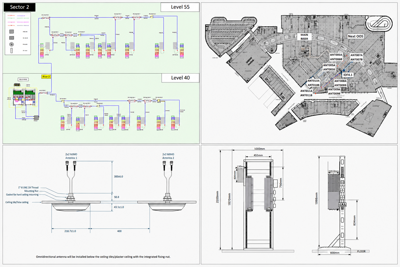Click the circular symbol in the schematic legend
The height and width of the screenshot is (267, 400).
point(11,44)
